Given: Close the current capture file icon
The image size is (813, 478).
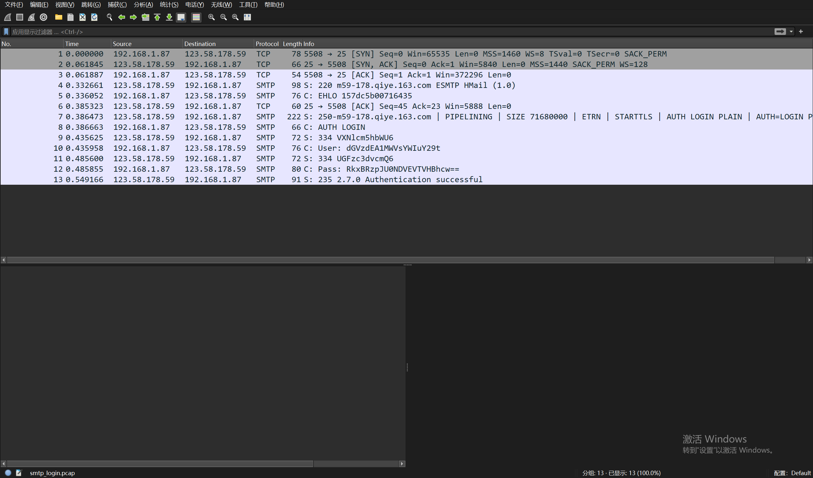Looking at the screenshot, I should tap(82, 17).
